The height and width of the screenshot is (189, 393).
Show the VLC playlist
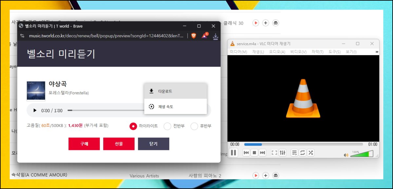coord(294,153)
